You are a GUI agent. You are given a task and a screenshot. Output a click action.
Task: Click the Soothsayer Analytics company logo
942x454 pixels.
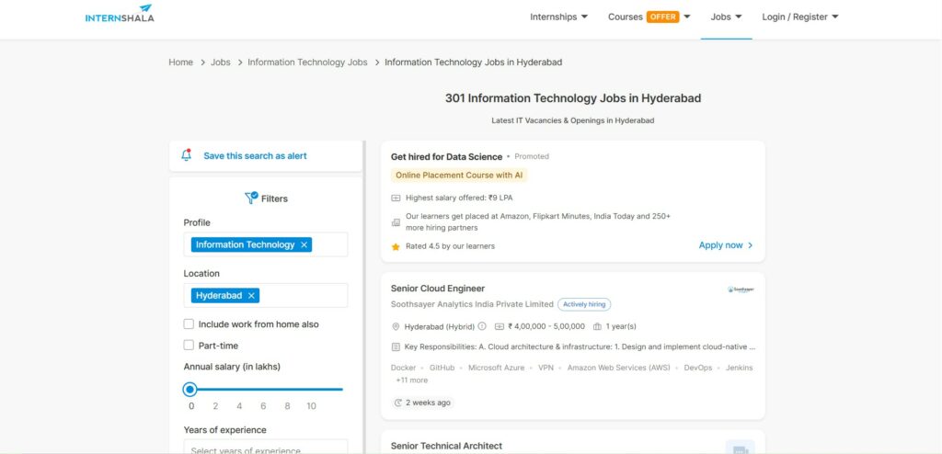(741, 289)
